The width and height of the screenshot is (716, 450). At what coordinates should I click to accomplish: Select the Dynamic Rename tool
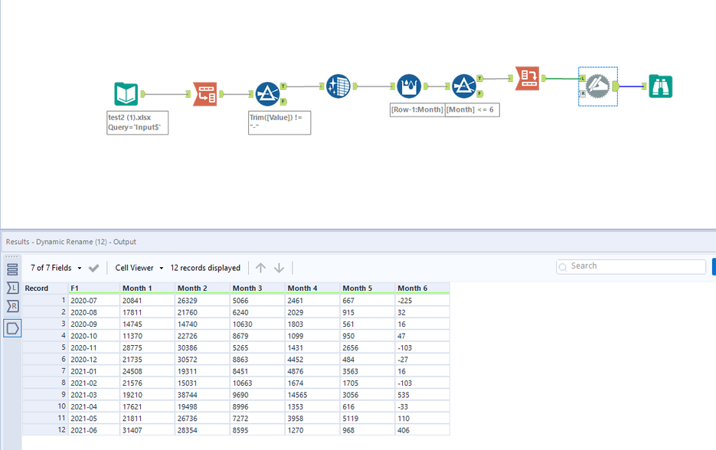[x=598, y=86]
